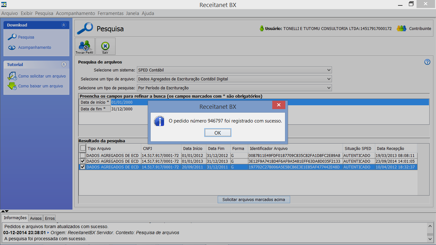The image size is (436, 245).
Task: Click the blue info icon in dialog
Action: point(159,121)
